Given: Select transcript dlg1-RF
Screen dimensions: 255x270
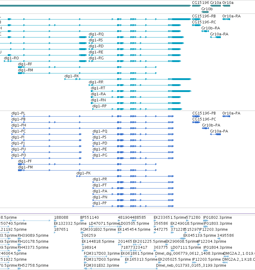Looking at the screenshot, I should [25, 64].
